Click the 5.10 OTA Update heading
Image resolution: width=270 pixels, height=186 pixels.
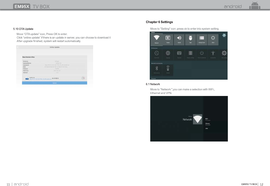(x=23, y=29)
